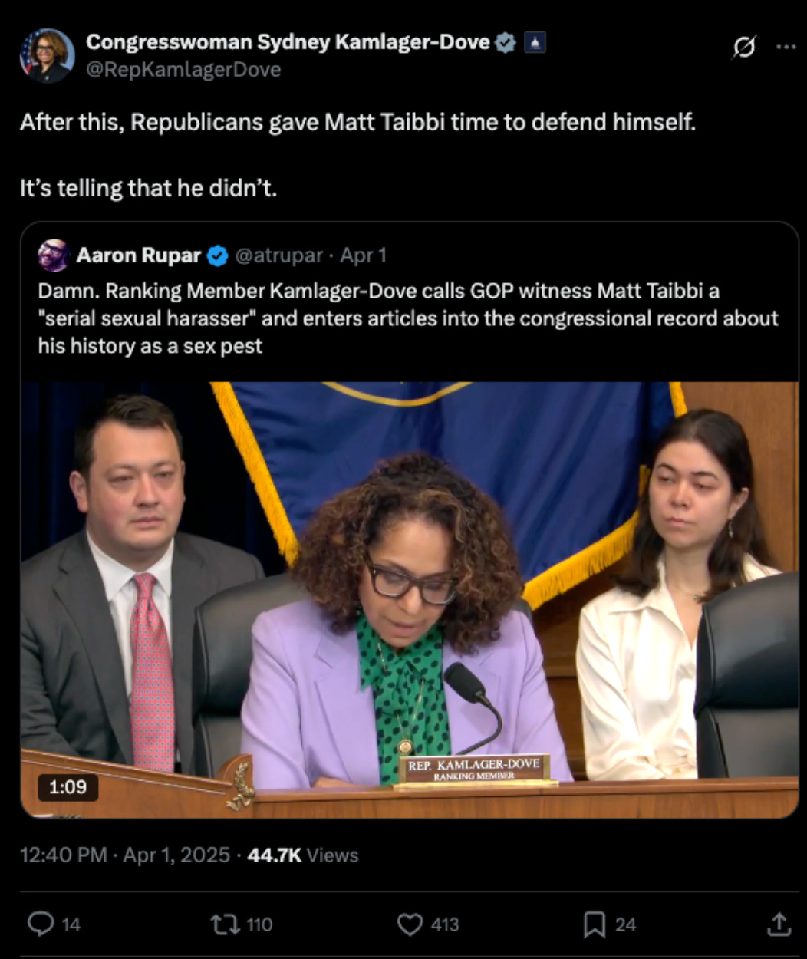Bookmark this post with the bookmark icon
This screenshot has width=807, height=959.
(x=610, y=924)
